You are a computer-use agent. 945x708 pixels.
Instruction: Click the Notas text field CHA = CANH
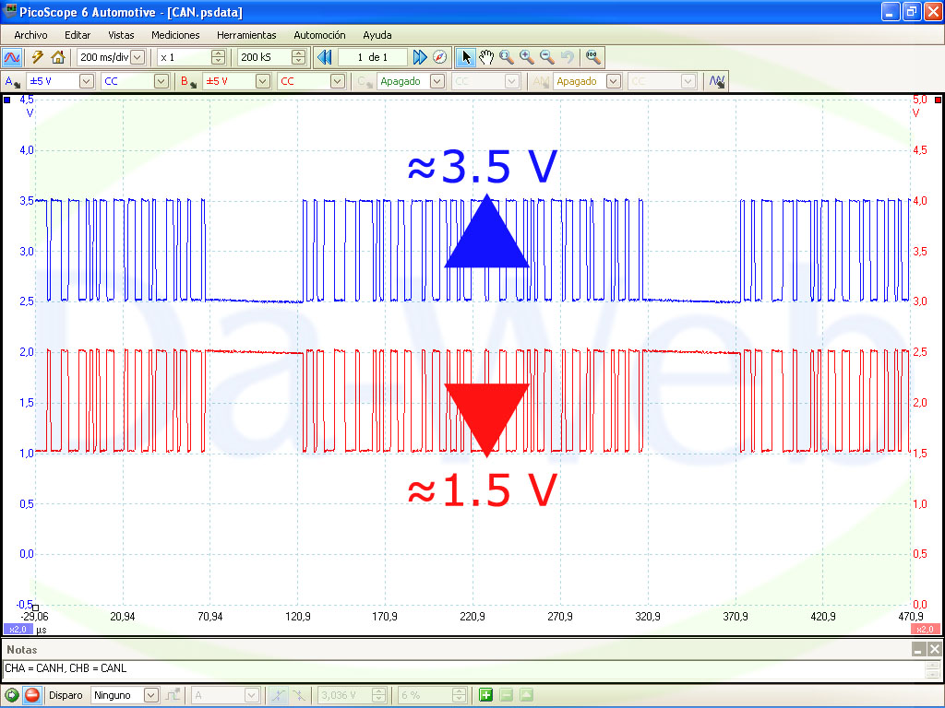click(x=464, y=669)
